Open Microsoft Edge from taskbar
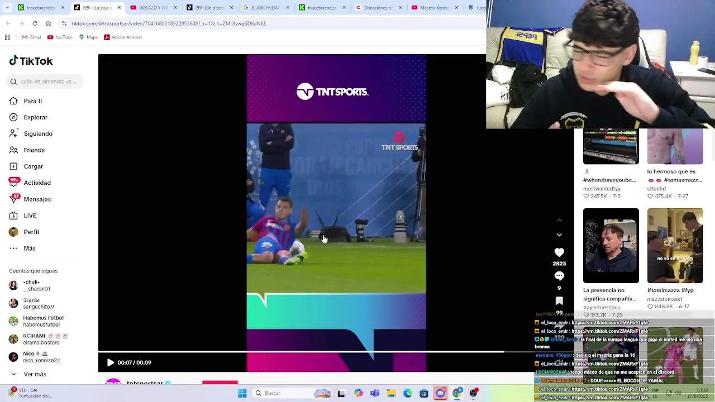This screenshot has height=402, width=715. pyautogui.click(x=408, y=393)
